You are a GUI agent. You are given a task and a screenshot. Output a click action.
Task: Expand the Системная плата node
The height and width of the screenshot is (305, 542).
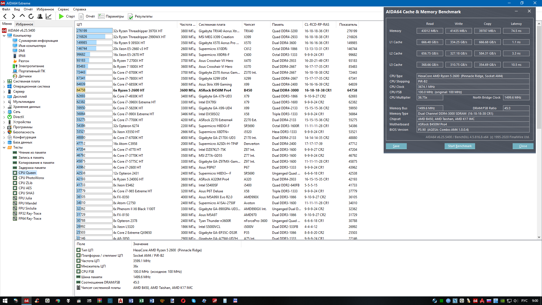(x=4, y=81)
